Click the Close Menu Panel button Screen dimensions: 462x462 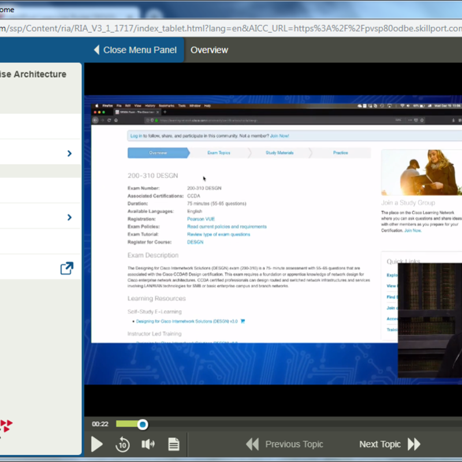pyautogui.click(x=135, y=50)
